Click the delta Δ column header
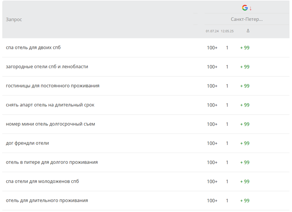Image resolution: width=292 pixels, height=212 pixels. [248, 31]
